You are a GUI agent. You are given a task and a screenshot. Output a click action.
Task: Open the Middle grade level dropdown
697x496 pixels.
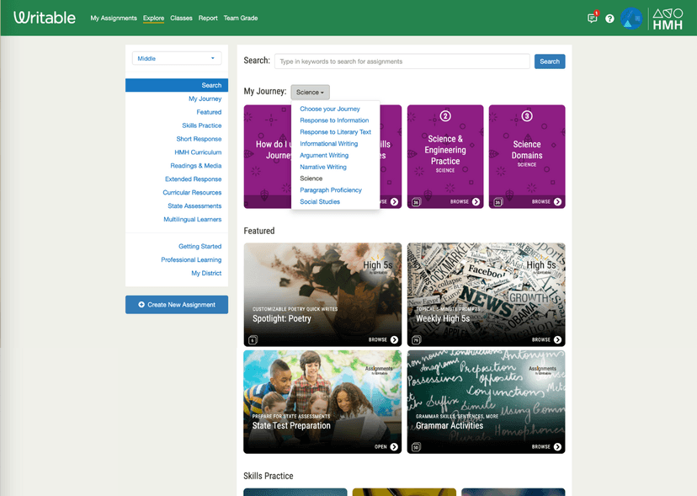coord(176,58)
